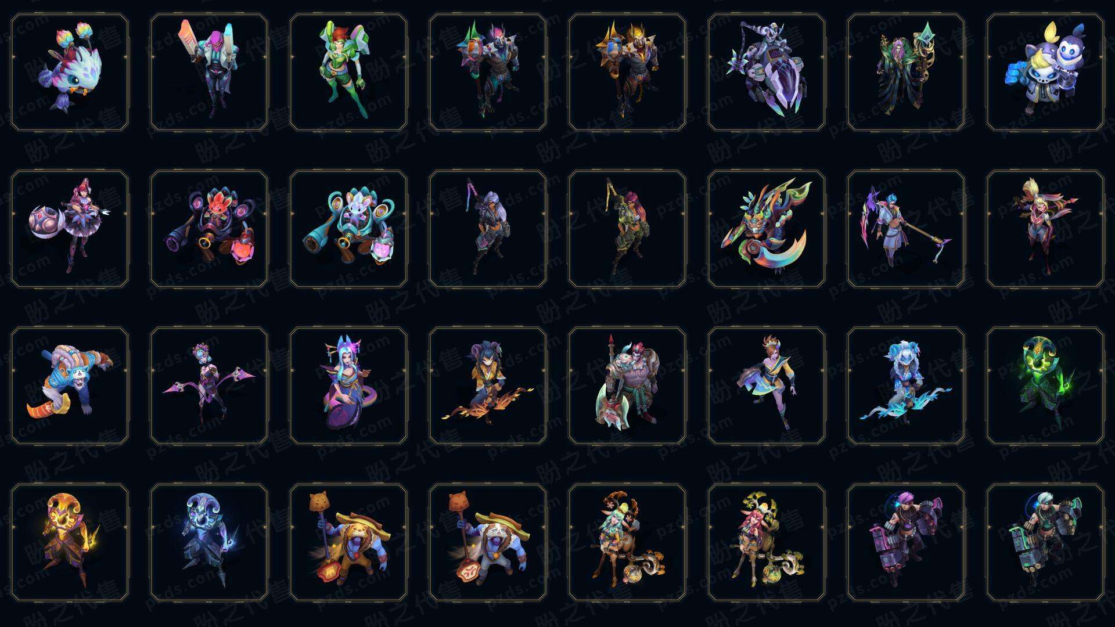Select the yellow lion-costume with cat sign
Image resolution: width=1115 pixels, height=627 pixels.
348,543
